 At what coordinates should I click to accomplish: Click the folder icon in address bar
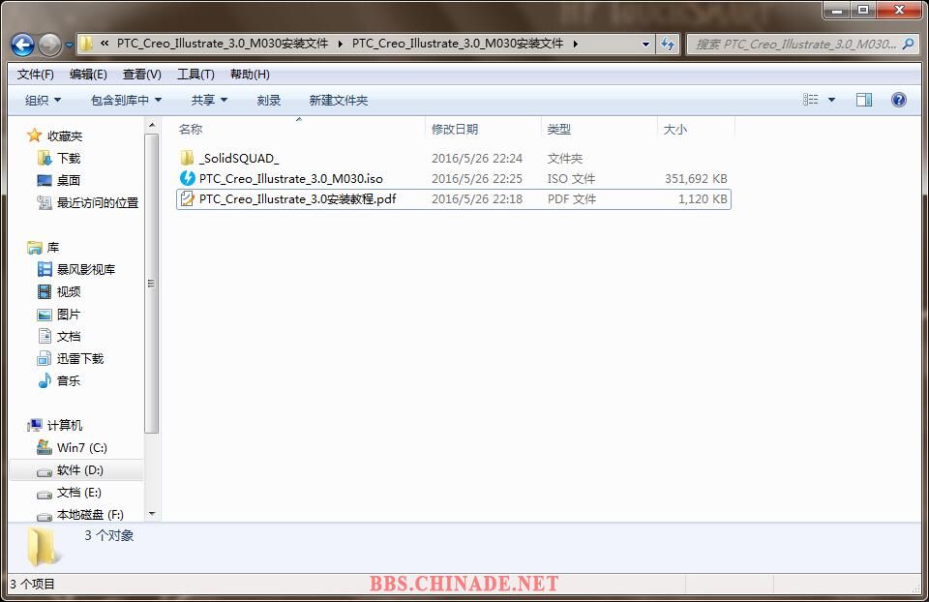(86, 44)
